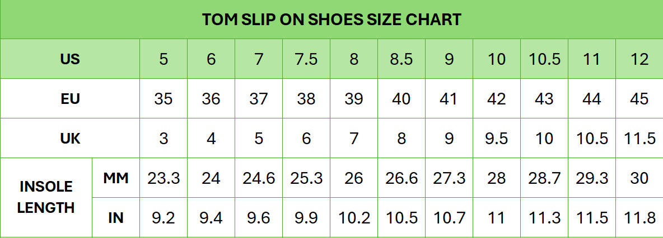Screen dimensions: 663x238
Task: Click the INSOLE LENGTH label cell
Action: pos(46,197)
